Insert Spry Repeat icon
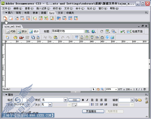The height and width of the screenshot is (119, 151). [x=17, y=18]
